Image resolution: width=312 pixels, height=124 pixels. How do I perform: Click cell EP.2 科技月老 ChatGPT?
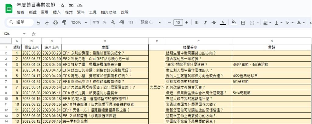pyautogui.click(x=105, y=59)
